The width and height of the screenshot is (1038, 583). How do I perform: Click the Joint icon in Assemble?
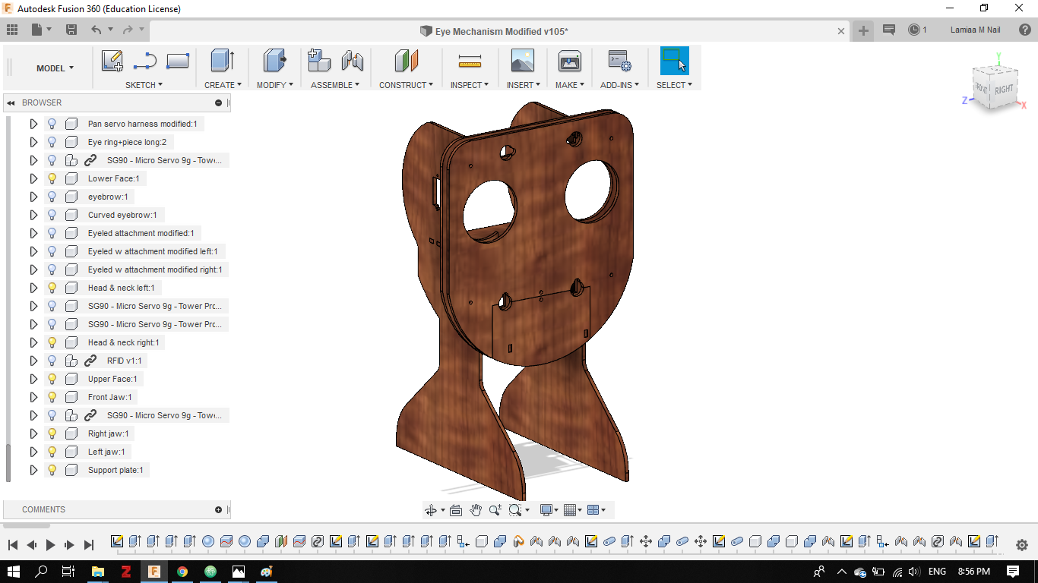pos(352,61)
